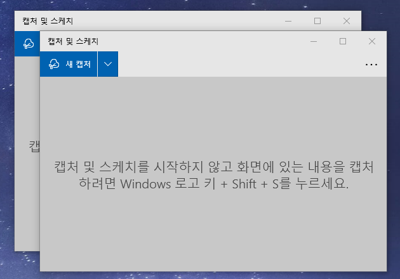Minimize the front 캡처 및 스케치 window

[x=314, y=41]
